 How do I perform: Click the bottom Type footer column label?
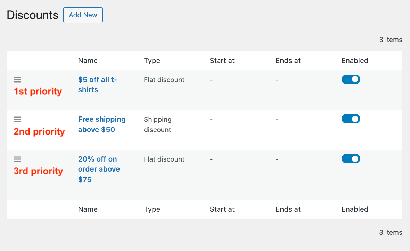point(152,209)
